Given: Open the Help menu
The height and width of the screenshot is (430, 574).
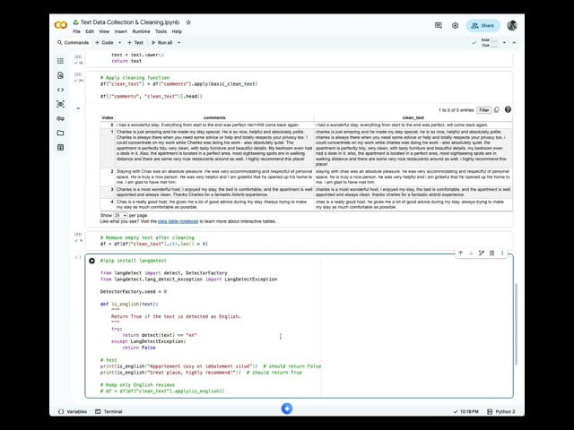Looking at the screenshot, I should 177,31.
